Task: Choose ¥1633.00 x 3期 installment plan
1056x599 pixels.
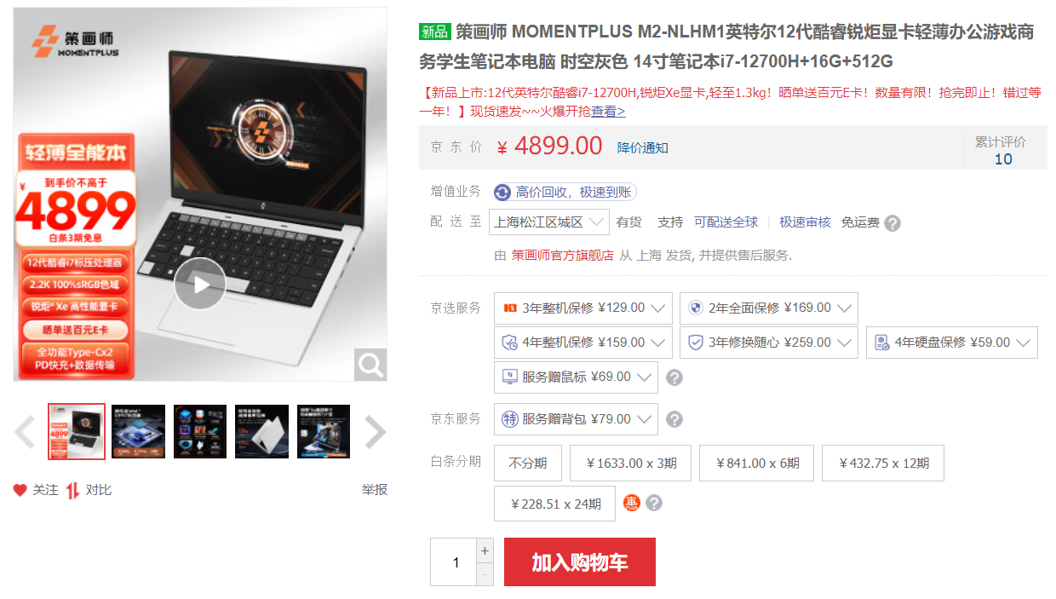Action: tap(630, 464)
